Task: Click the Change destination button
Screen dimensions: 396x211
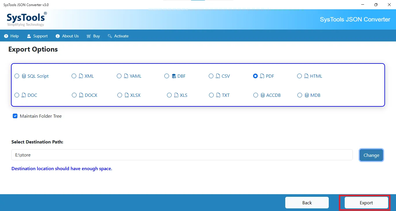Action: [x=371, y=155]
